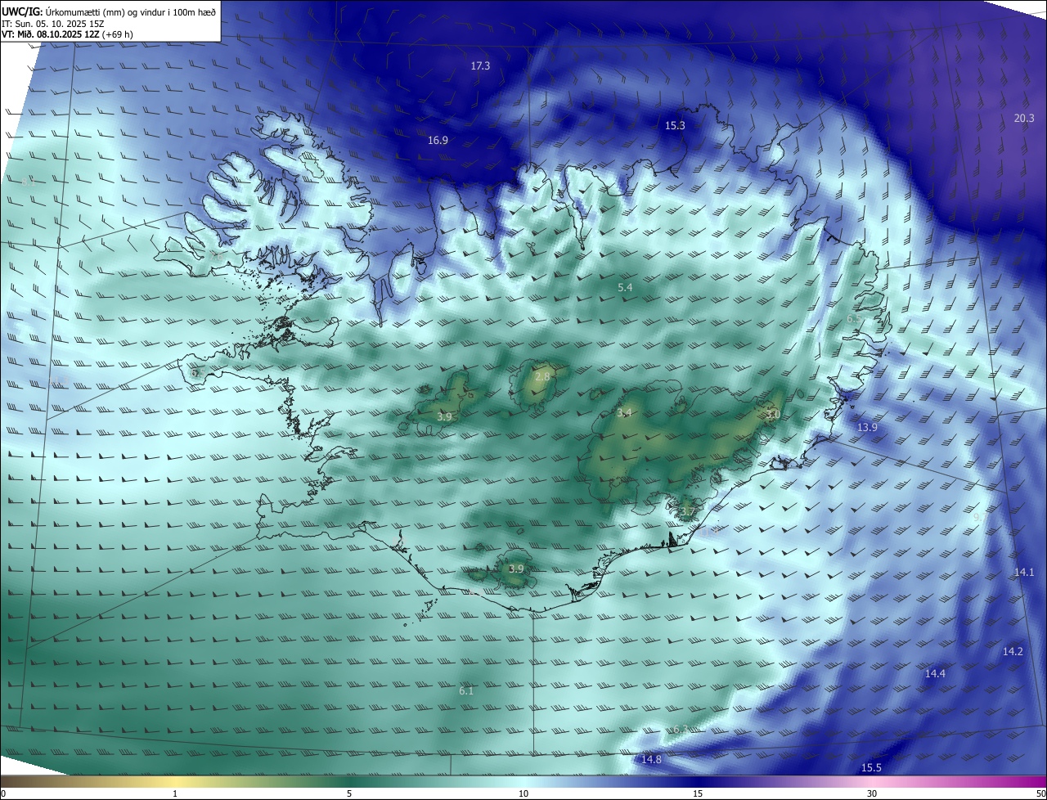Click the colour bar tick label "10"
This screenshot has height=800, width=1047.
point(523,793)
